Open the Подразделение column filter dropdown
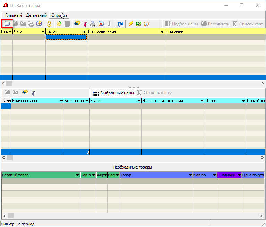Image resolution: width=266 pixels, height=227 pixels. pyautogui.click(x=162, y=31)
